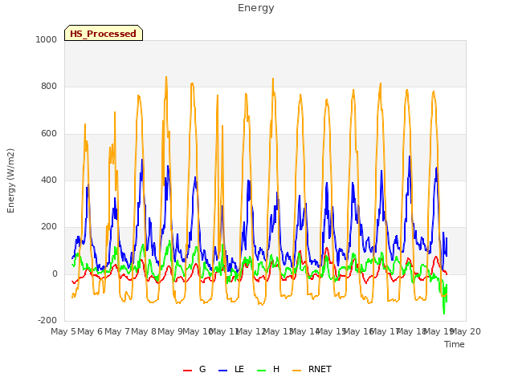
Task: Click the orange RNET legend color marker
Action: [x=296, y=371]
